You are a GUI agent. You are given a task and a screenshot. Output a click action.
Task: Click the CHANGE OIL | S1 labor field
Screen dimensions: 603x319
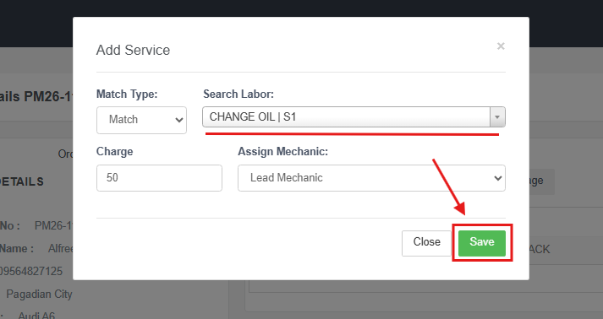(346, 116)
